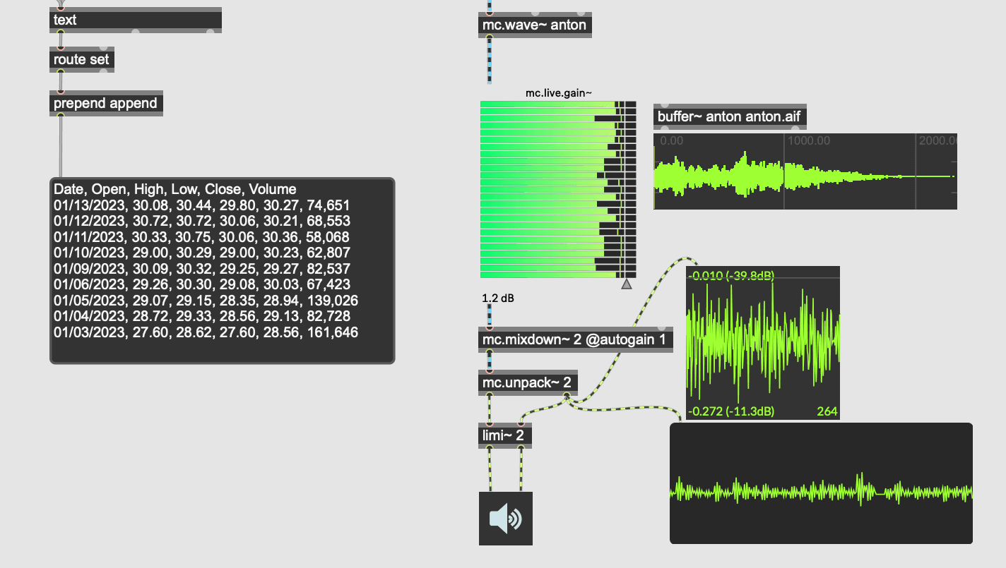The height and width of the screenshot is (568, 1006).
Task: Click the left outlet of mc.unpack~ 2
Action: 489,394
